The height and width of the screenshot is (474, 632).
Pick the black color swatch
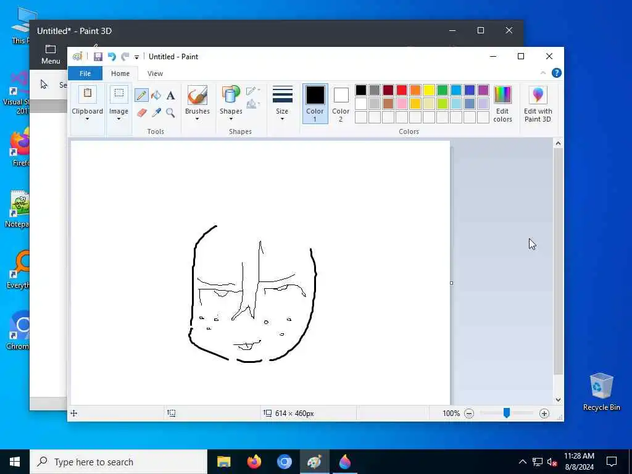pyautogui.click(x=361, y=90)
